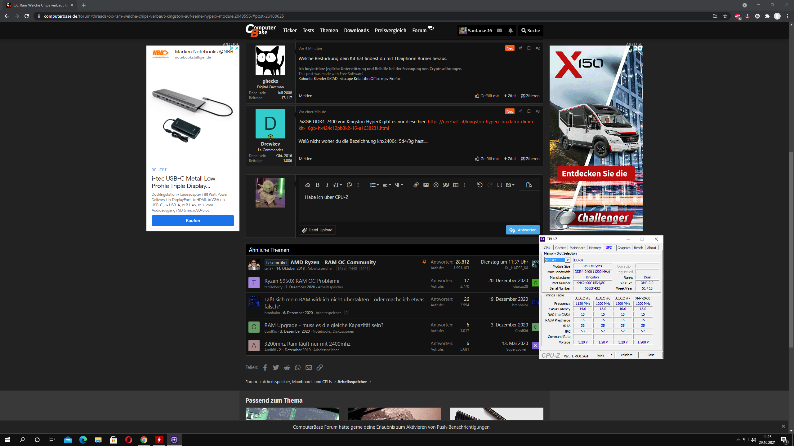Insert a table in the editor

tap(456, 185)
